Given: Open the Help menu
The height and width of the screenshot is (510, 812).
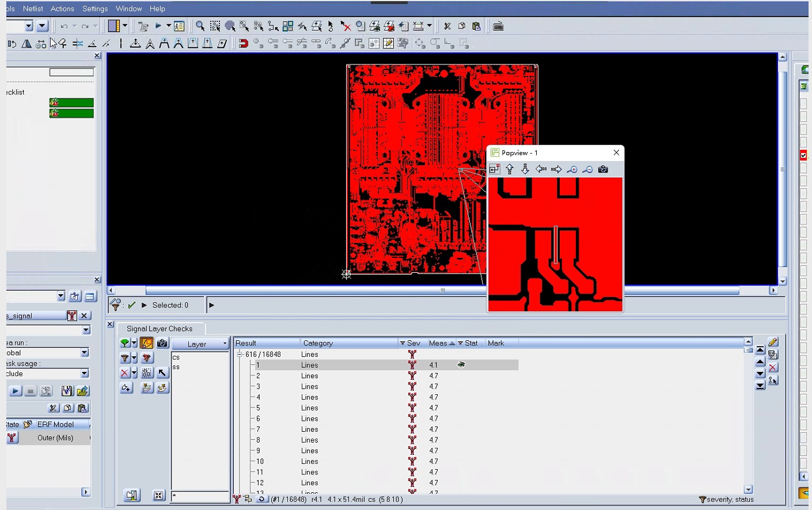Looking at the screenshot, I should click(157, 9).
